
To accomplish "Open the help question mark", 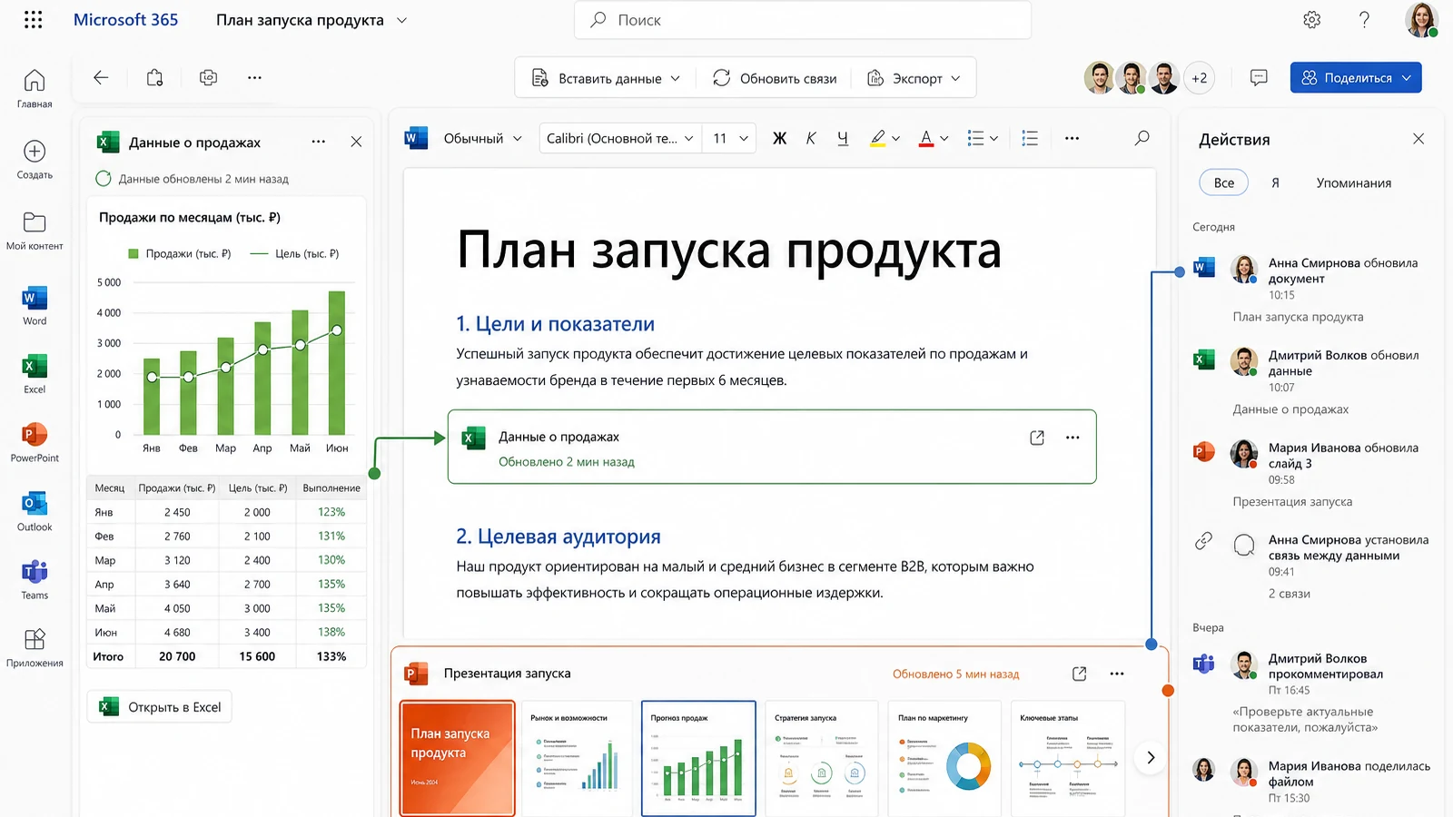I will 1364,20.
